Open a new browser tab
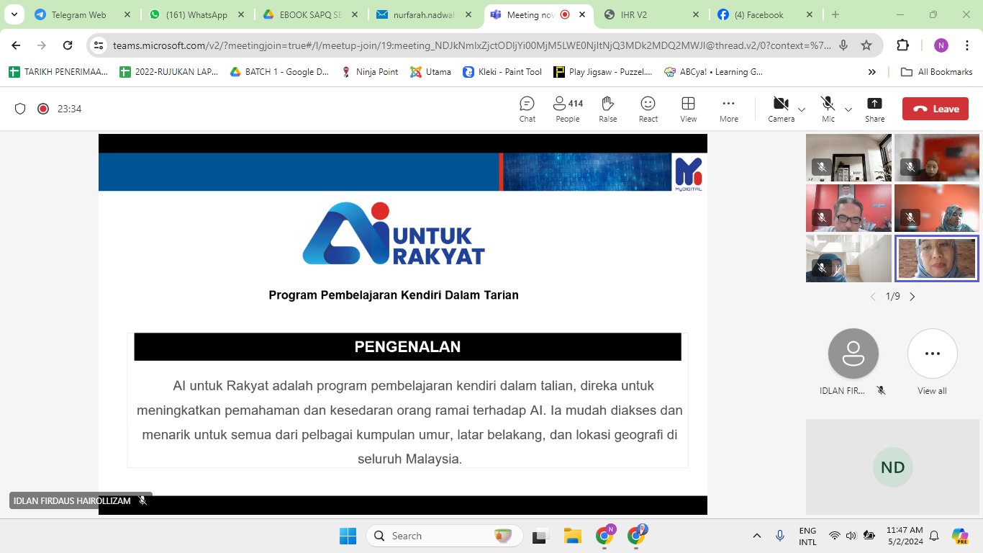 click(x=835, y=14)
